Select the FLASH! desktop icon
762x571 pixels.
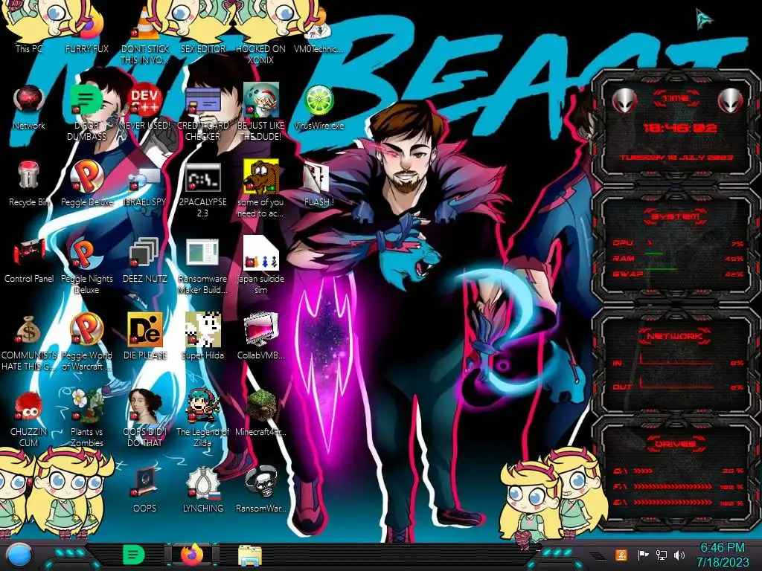point(318,184)
